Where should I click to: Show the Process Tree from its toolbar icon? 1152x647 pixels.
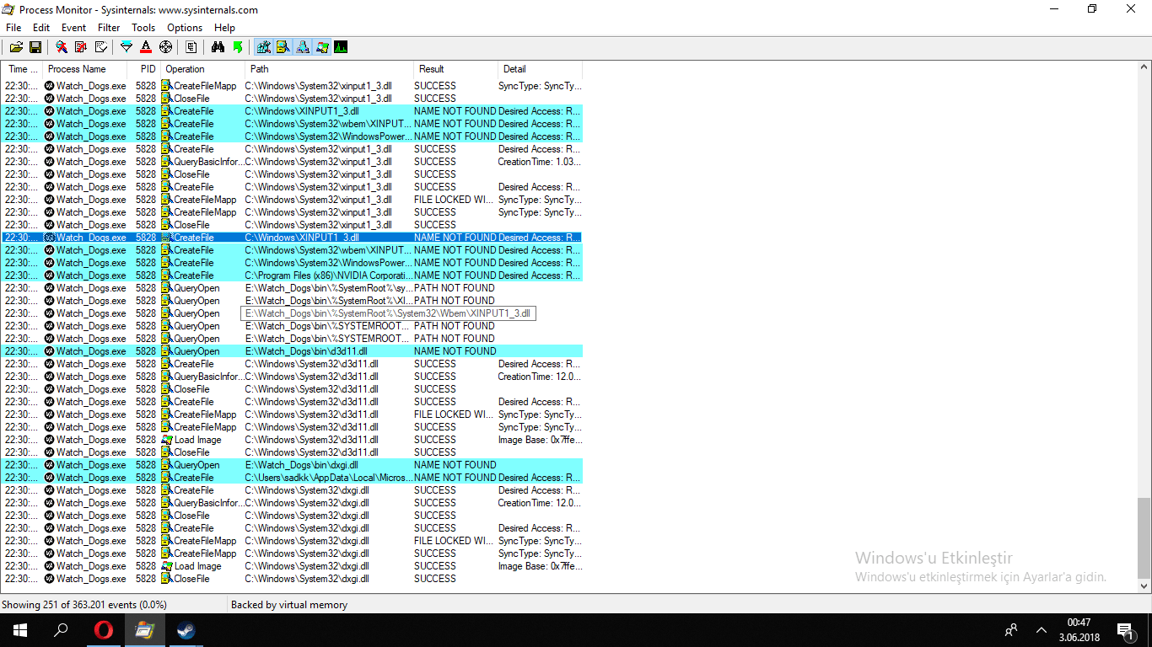pos(191,47)
